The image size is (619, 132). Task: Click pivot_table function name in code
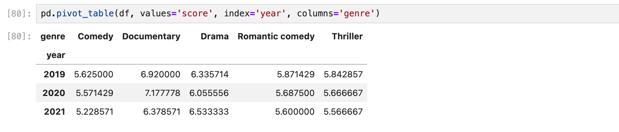coord(85,13)
